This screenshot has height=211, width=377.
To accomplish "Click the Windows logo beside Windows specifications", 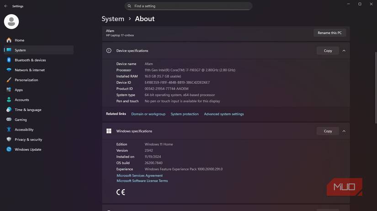I will click(x=109, y=131).
